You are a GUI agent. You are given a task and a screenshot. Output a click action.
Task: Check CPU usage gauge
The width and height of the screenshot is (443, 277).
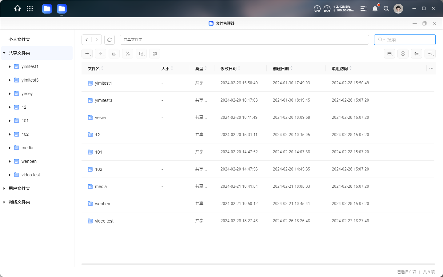[317, 9]
